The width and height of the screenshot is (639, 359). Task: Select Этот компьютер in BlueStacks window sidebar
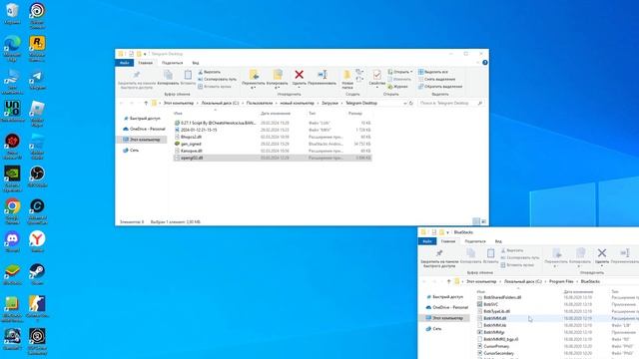(x=444, y=318)
